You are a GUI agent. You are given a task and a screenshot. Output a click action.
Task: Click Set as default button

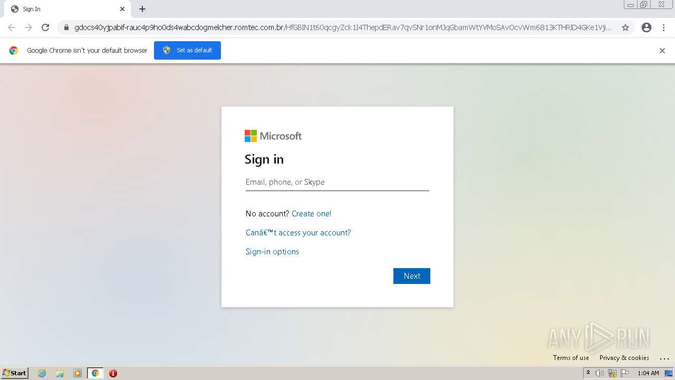coord(187,50)
